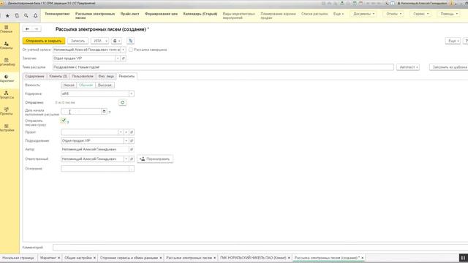468x263 pixels.
Task: Click the search magnifier icon
Action: 26,15
